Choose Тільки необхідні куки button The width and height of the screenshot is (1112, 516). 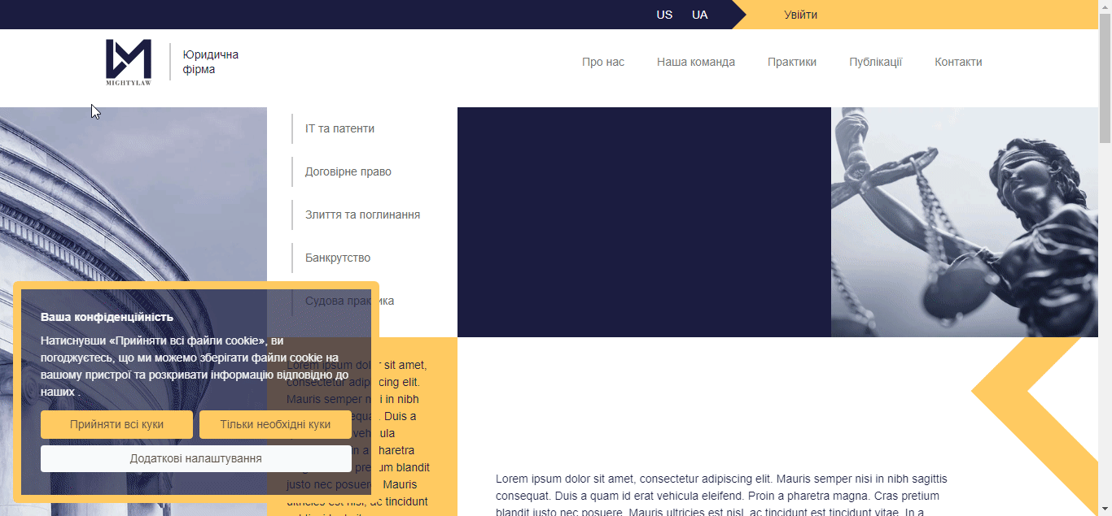275,424
